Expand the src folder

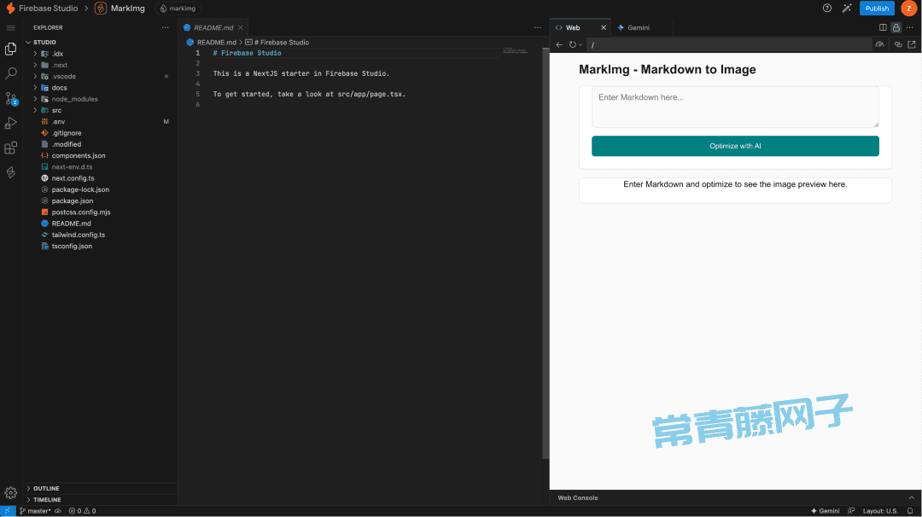[35, 110]
